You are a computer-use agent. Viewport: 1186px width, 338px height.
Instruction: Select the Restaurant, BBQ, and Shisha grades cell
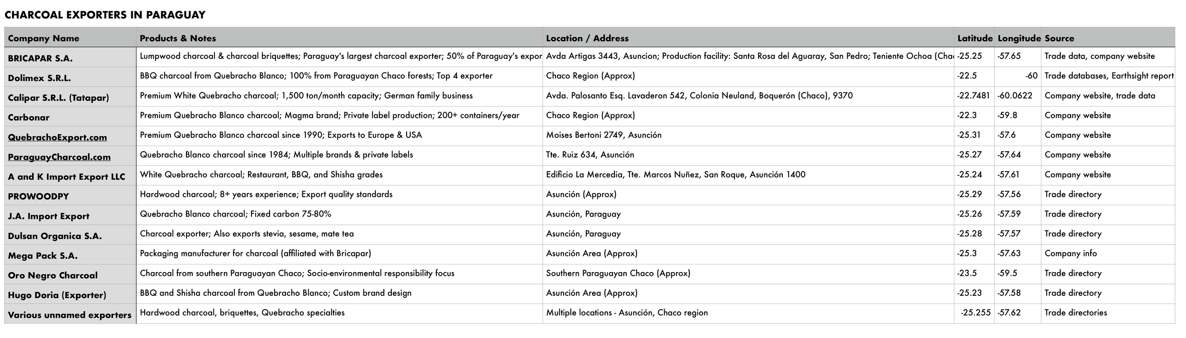339,175
